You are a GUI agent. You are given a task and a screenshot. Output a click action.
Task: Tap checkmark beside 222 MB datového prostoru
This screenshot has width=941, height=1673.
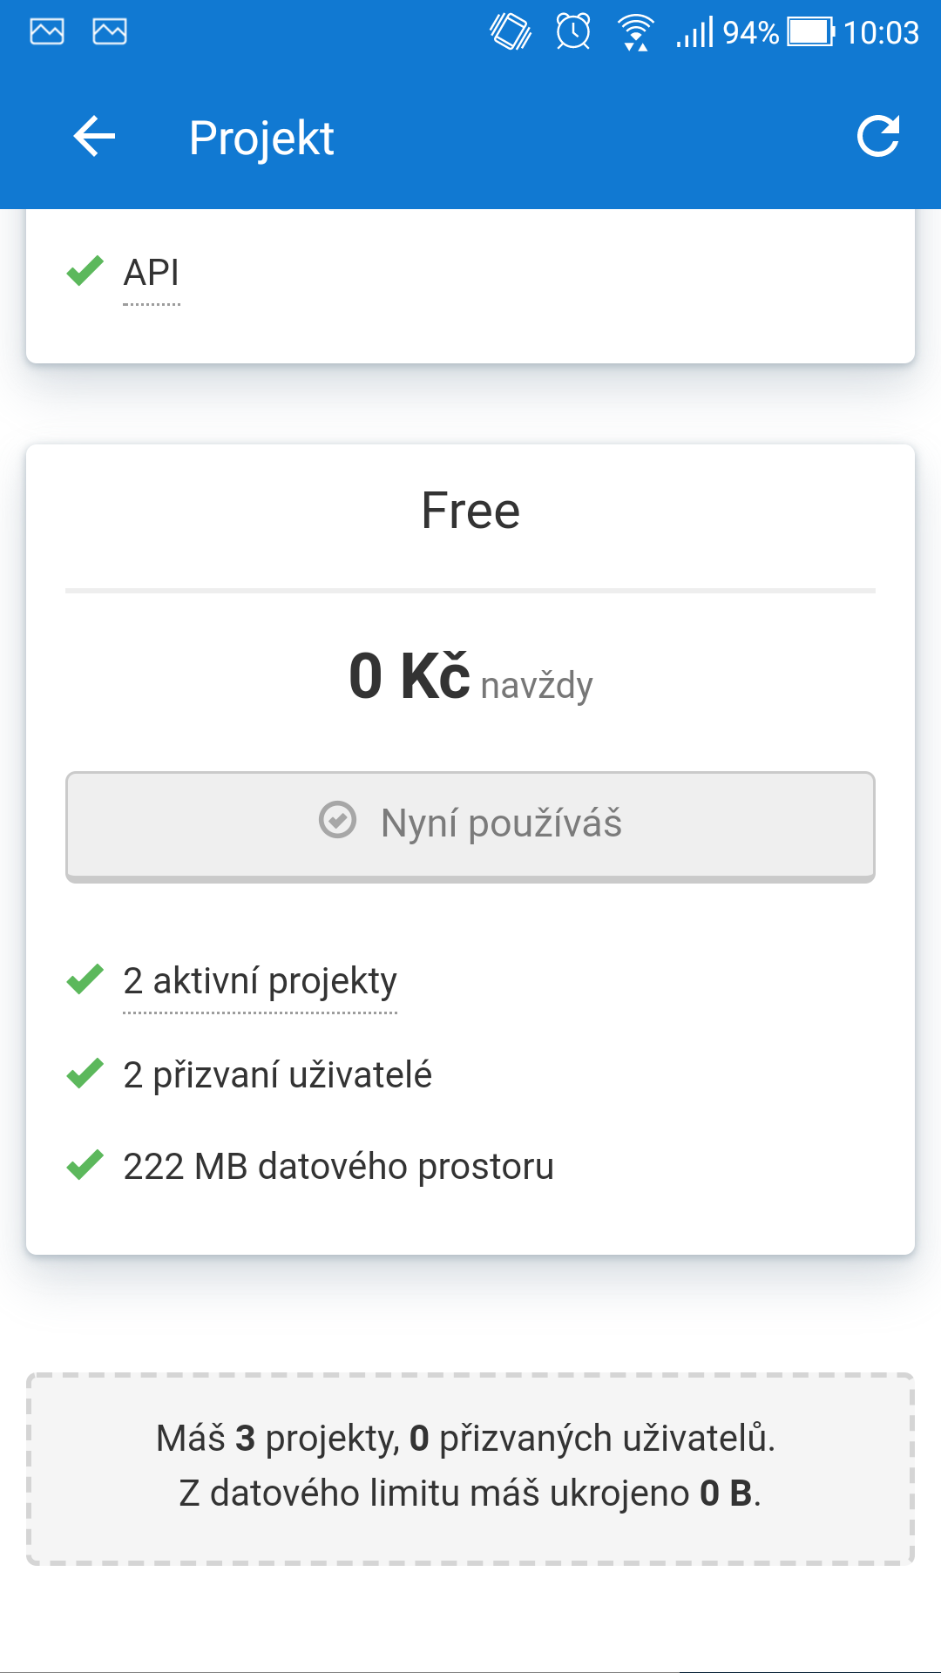pyautogui.click(x=85, y=1165)
